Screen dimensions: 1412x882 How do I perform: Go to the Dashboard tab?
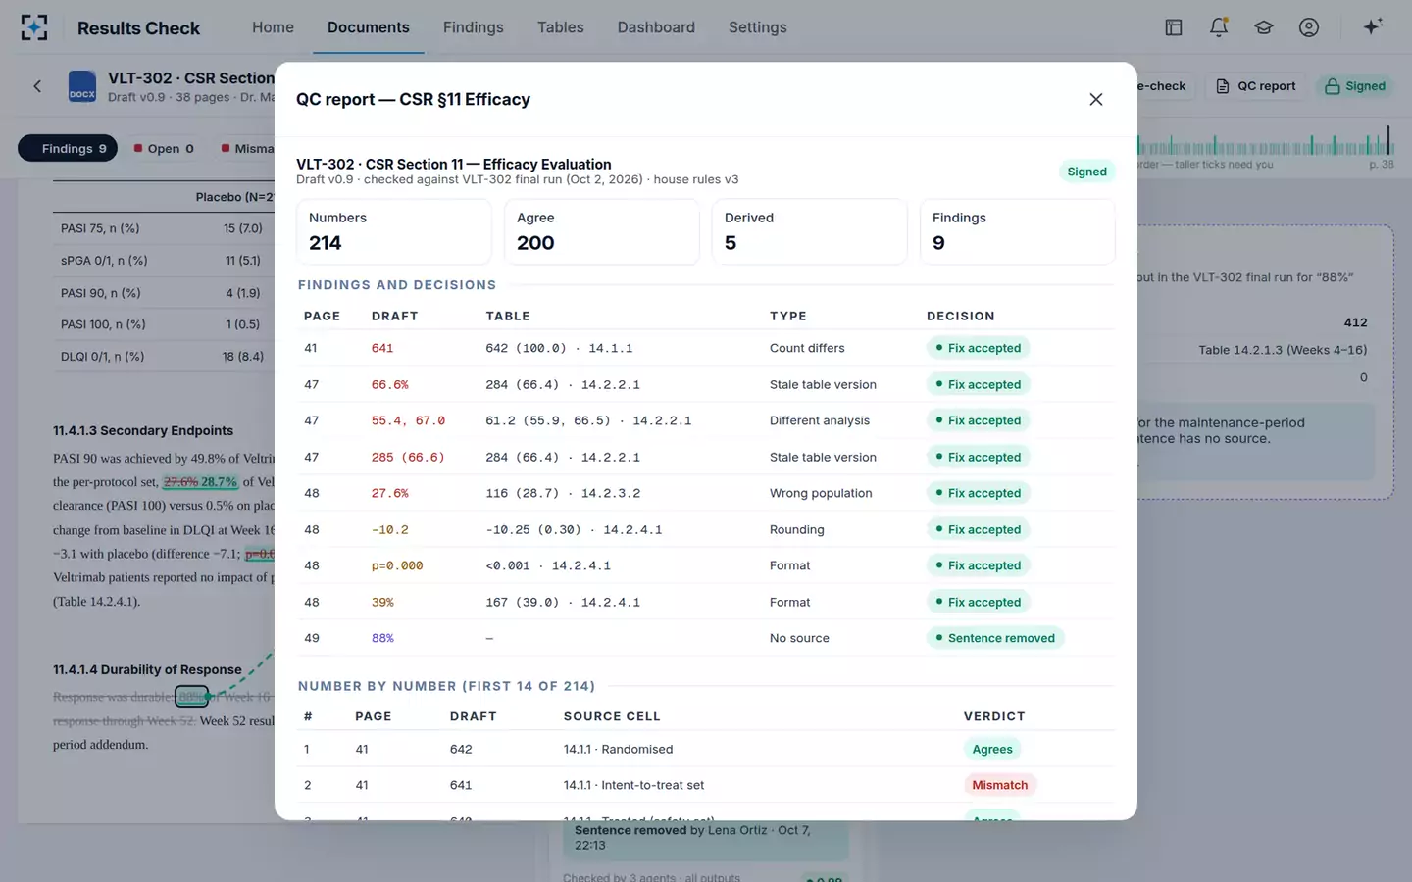pyautogui.click(x=656, y=27)
